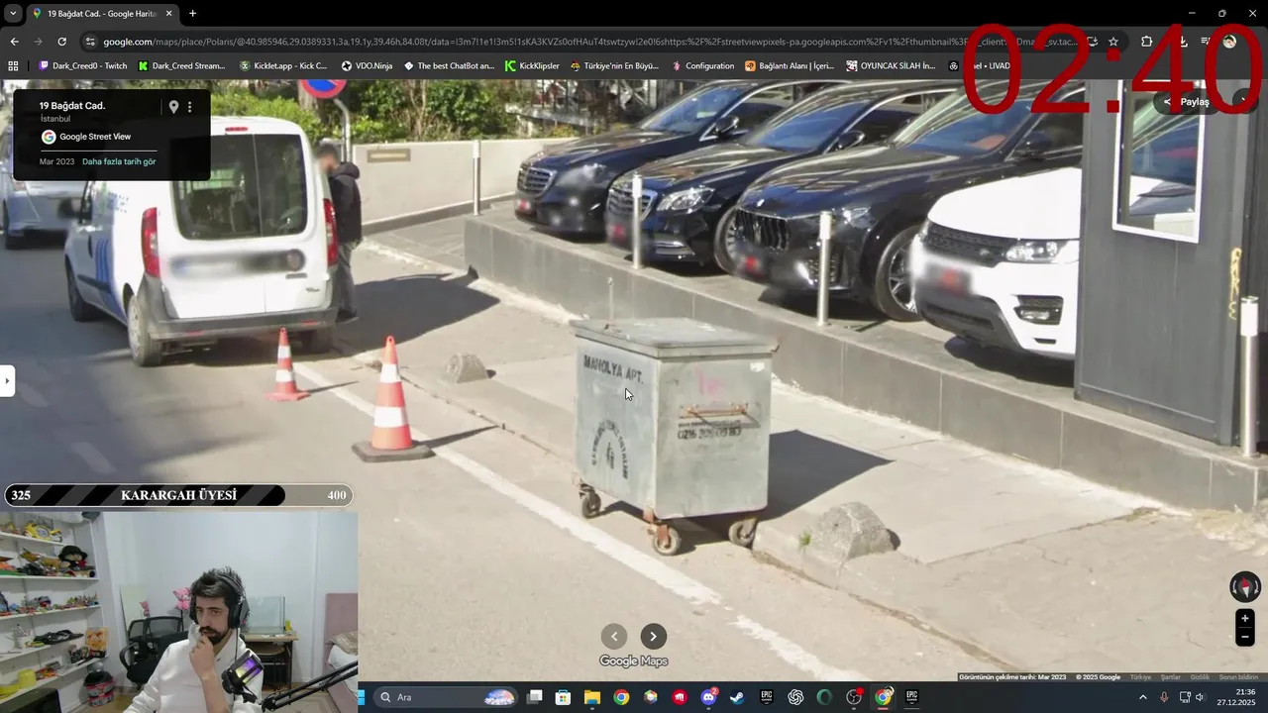Close the 19 Bağdat Cad. tab

pyautogui.click(x=168, y=13)
